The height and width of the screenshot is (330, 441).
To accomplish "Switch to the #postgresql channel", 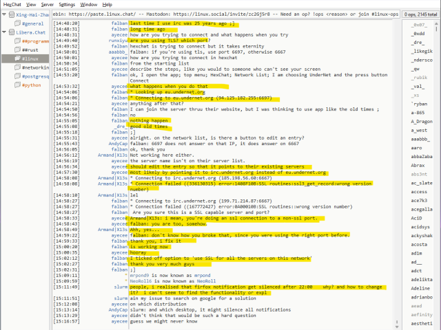I will (x=35, y=76).
